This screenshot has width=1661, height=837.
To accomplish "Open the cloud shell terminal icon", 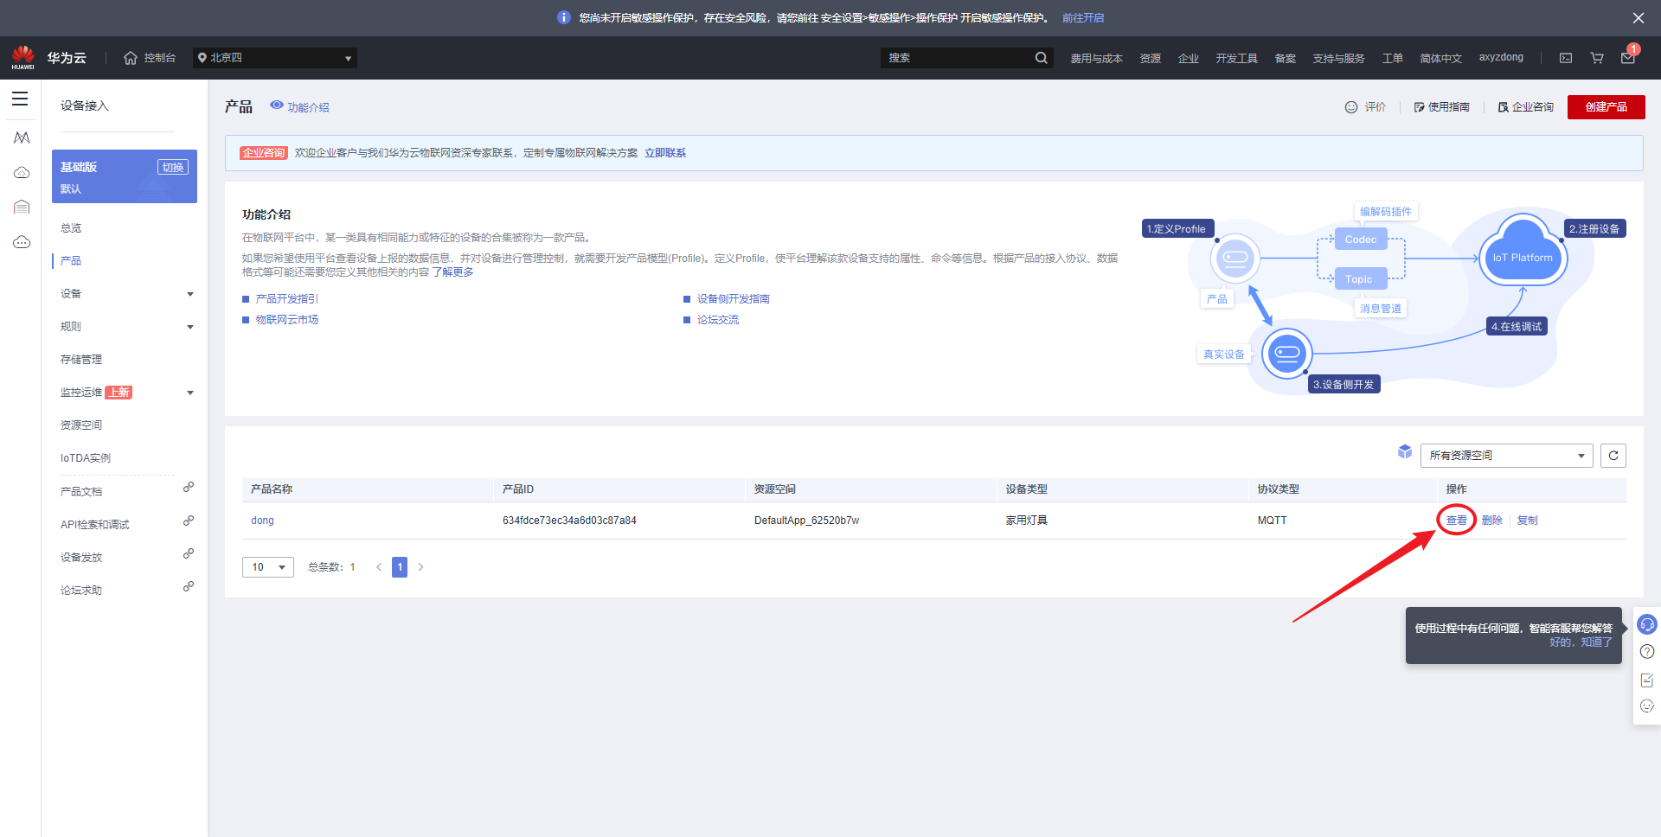I will pyautogui.click(x=1566, y=58).
